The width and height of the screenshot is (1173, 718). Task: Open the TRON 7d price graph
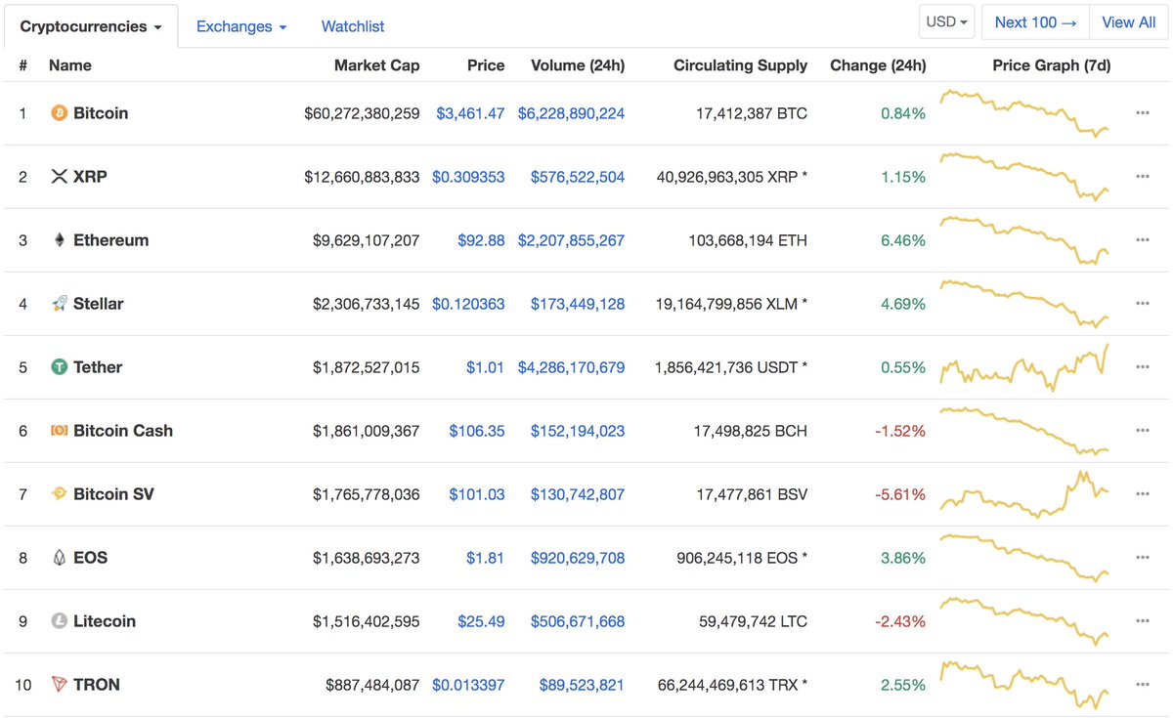tap(1024, 685)
